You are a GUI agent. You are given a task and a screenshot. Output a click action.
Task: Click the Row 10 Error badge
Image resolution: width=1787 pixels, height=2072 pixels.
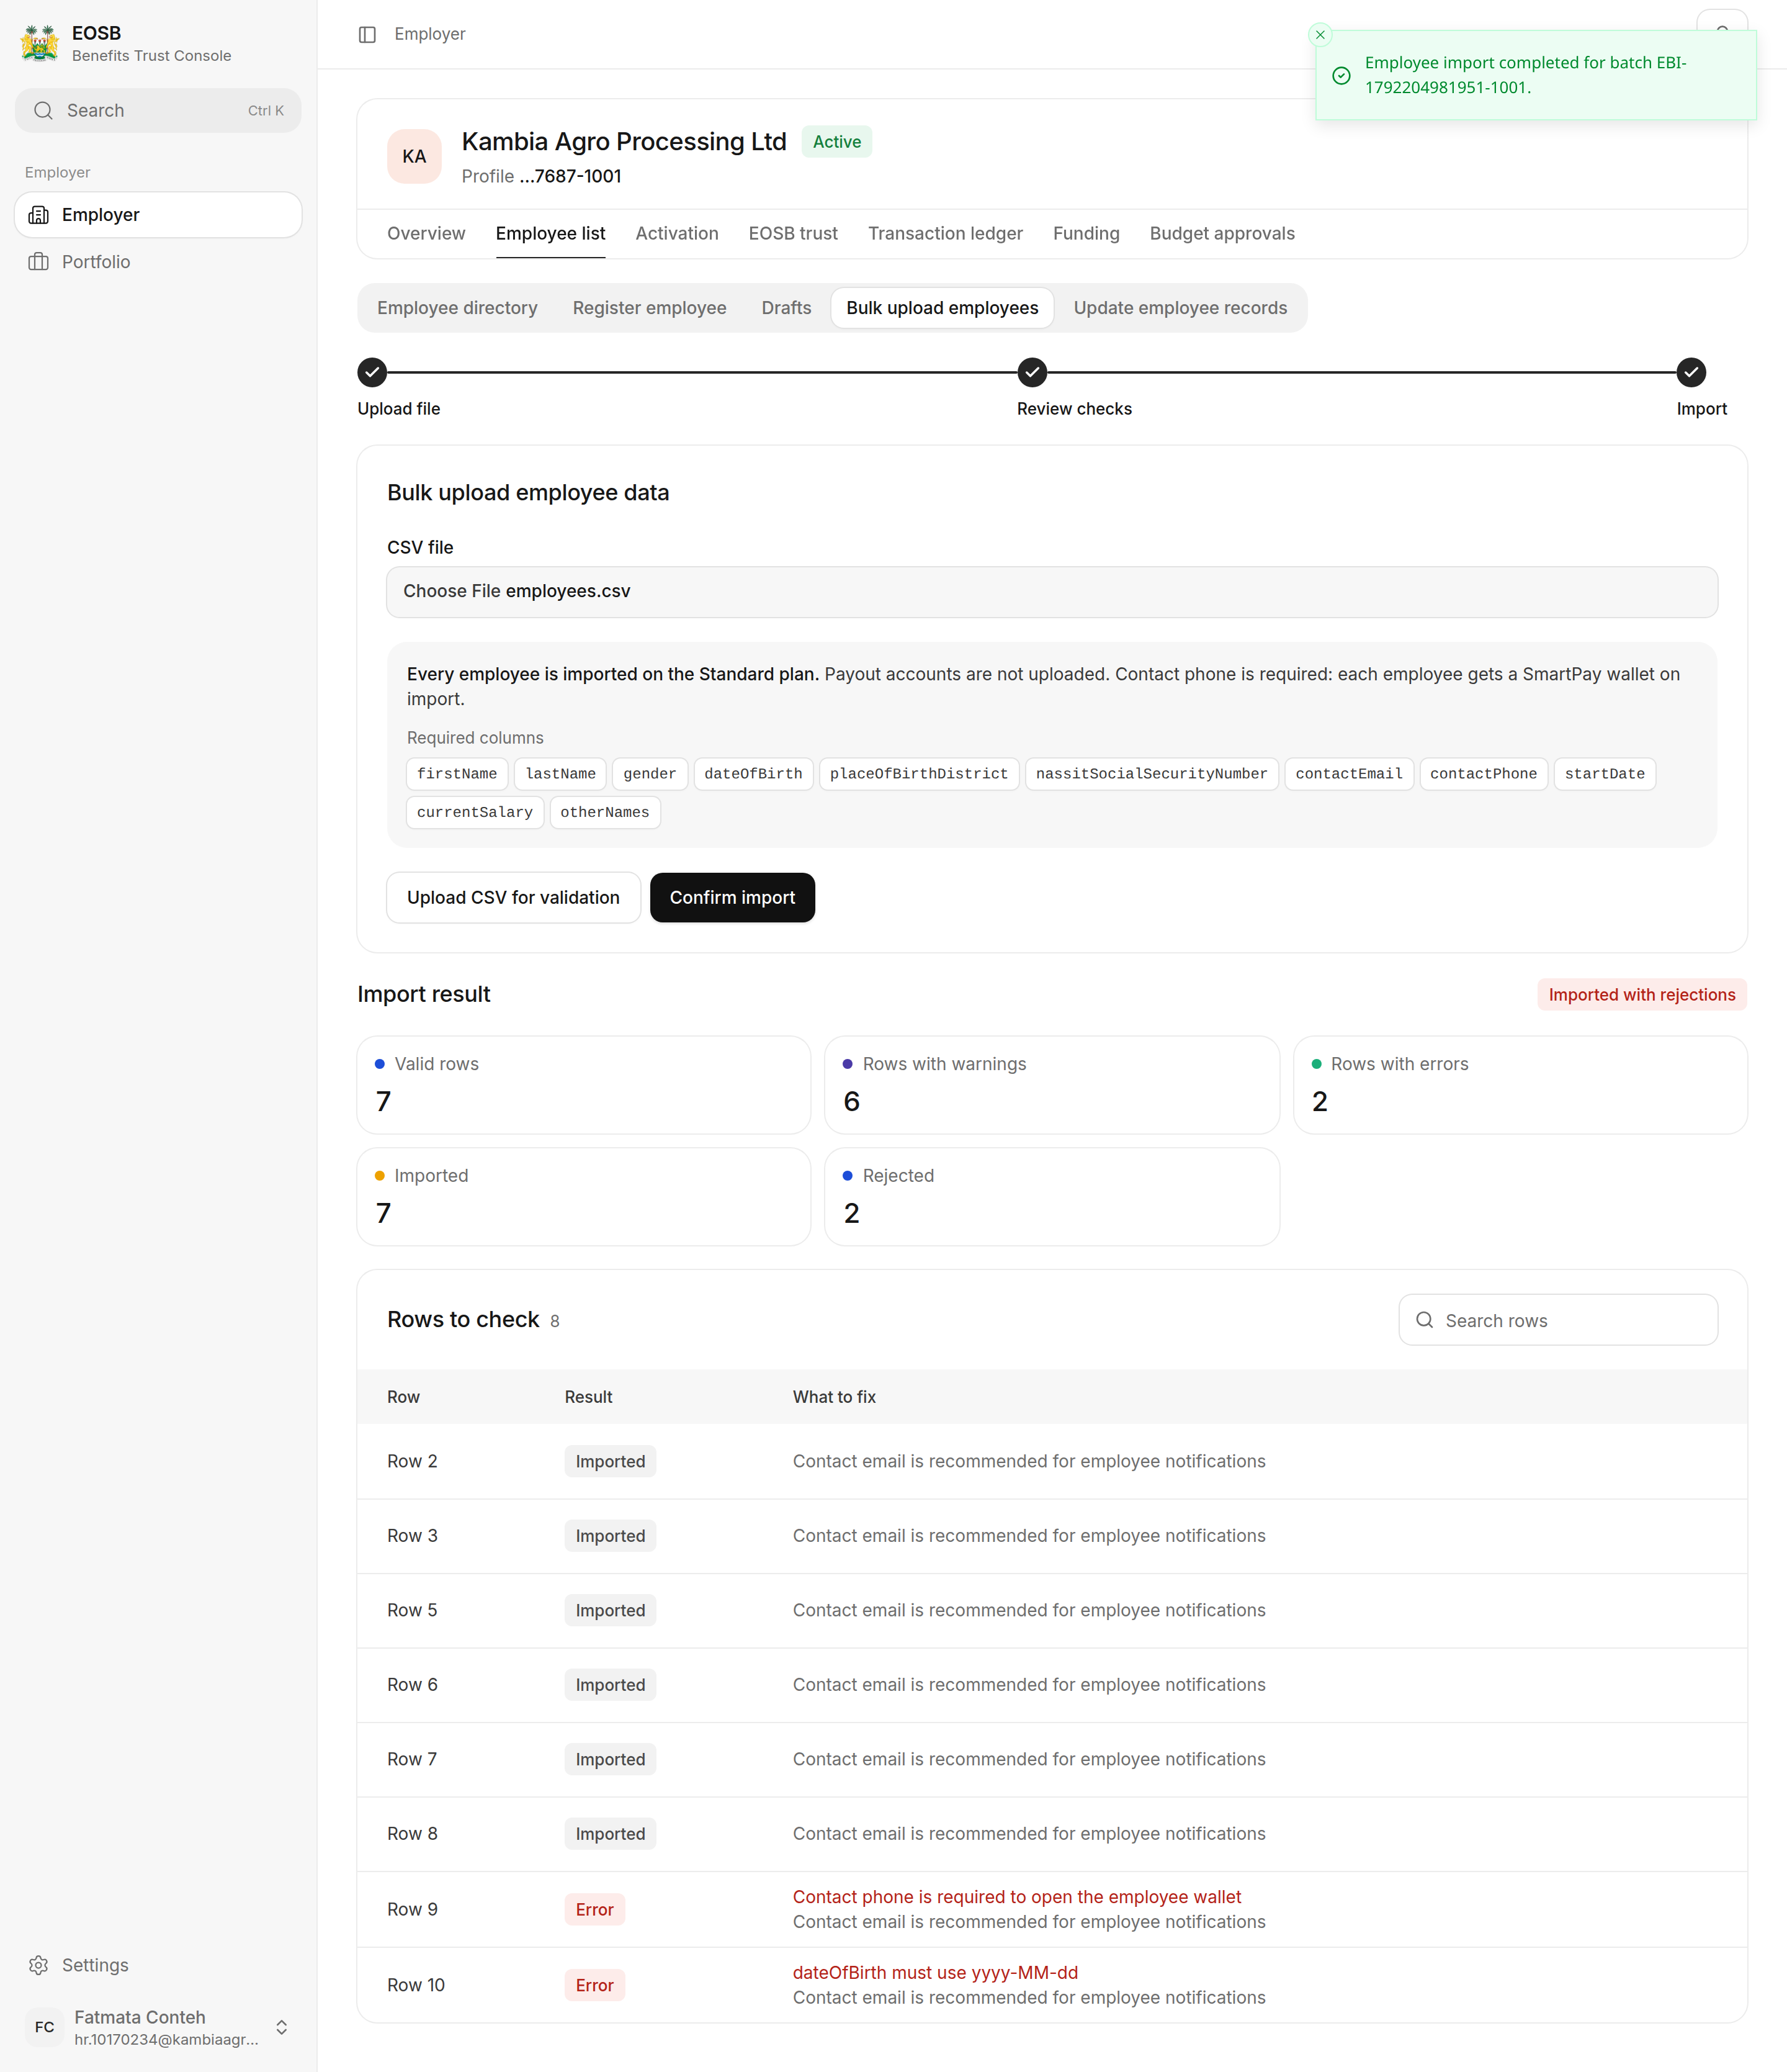tap(594, 1985)
